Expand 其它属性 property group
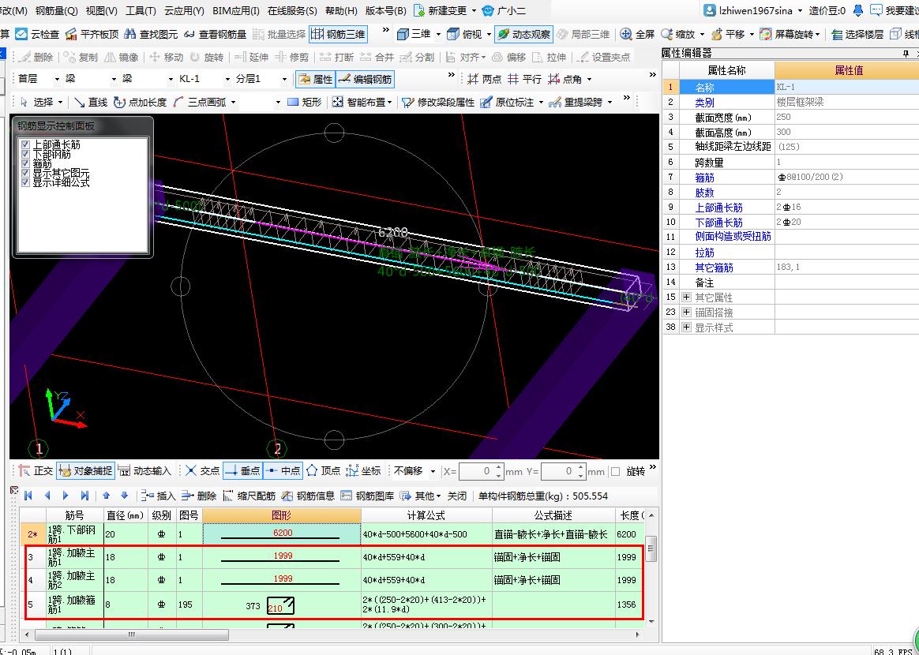Viewport: 919px width, 655px height. [x=686, y=298]
